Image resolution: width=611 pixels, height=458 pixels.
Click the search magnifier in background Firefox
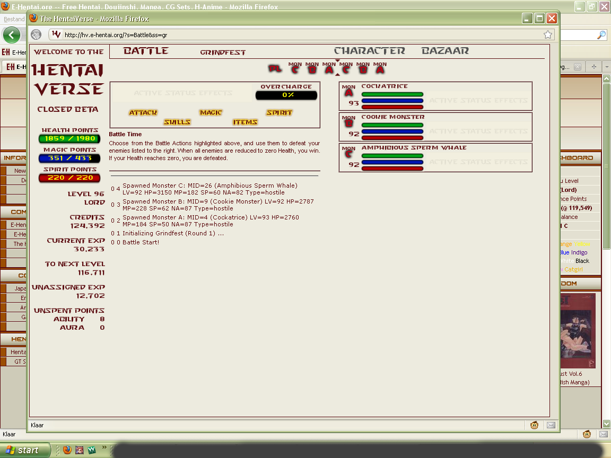pos(601,35)
